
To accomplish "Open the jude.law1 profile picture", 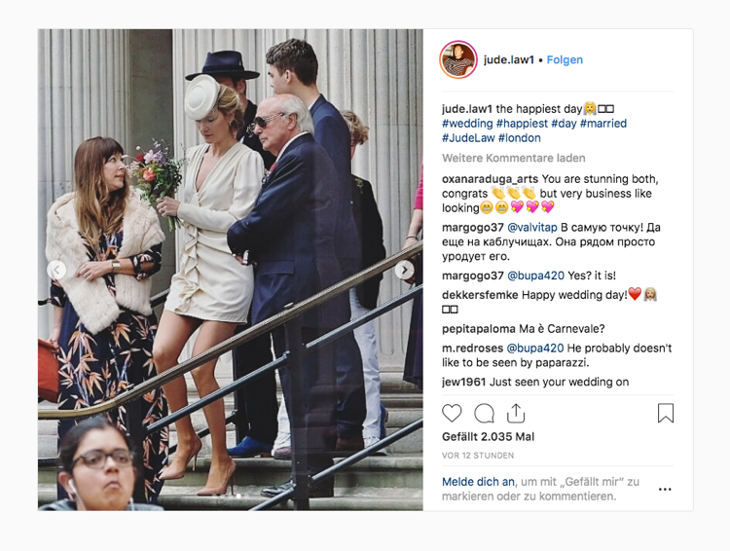I will 458,59.
